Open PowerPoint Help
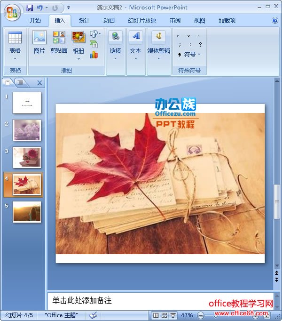 pyautogui.click(x=275, y=20)
